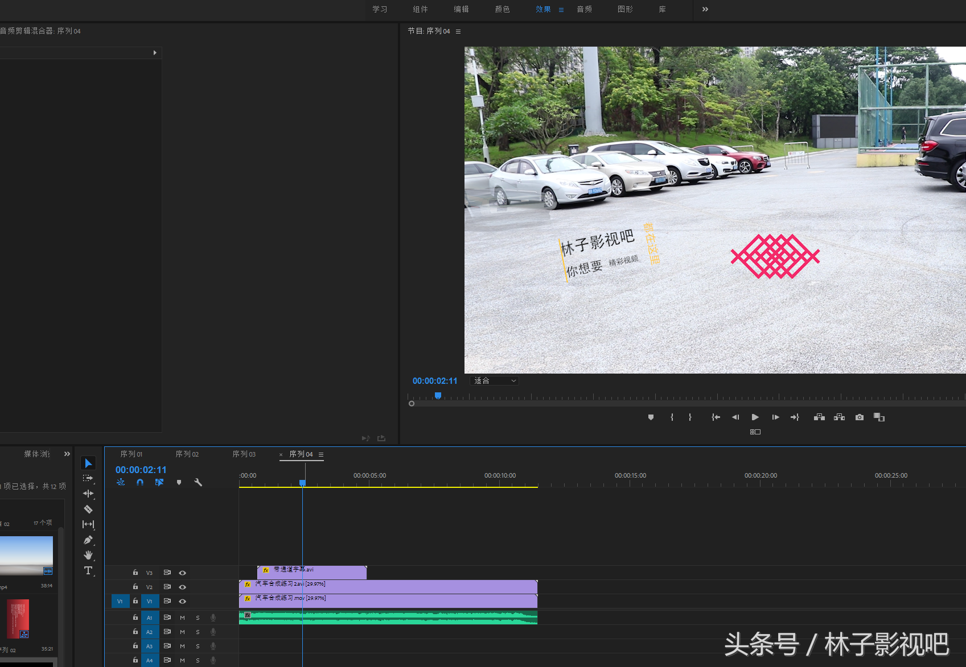Viewport: 966px width, 667px height.
Task: Hide the V3 video track
Action: click(183, 573)
